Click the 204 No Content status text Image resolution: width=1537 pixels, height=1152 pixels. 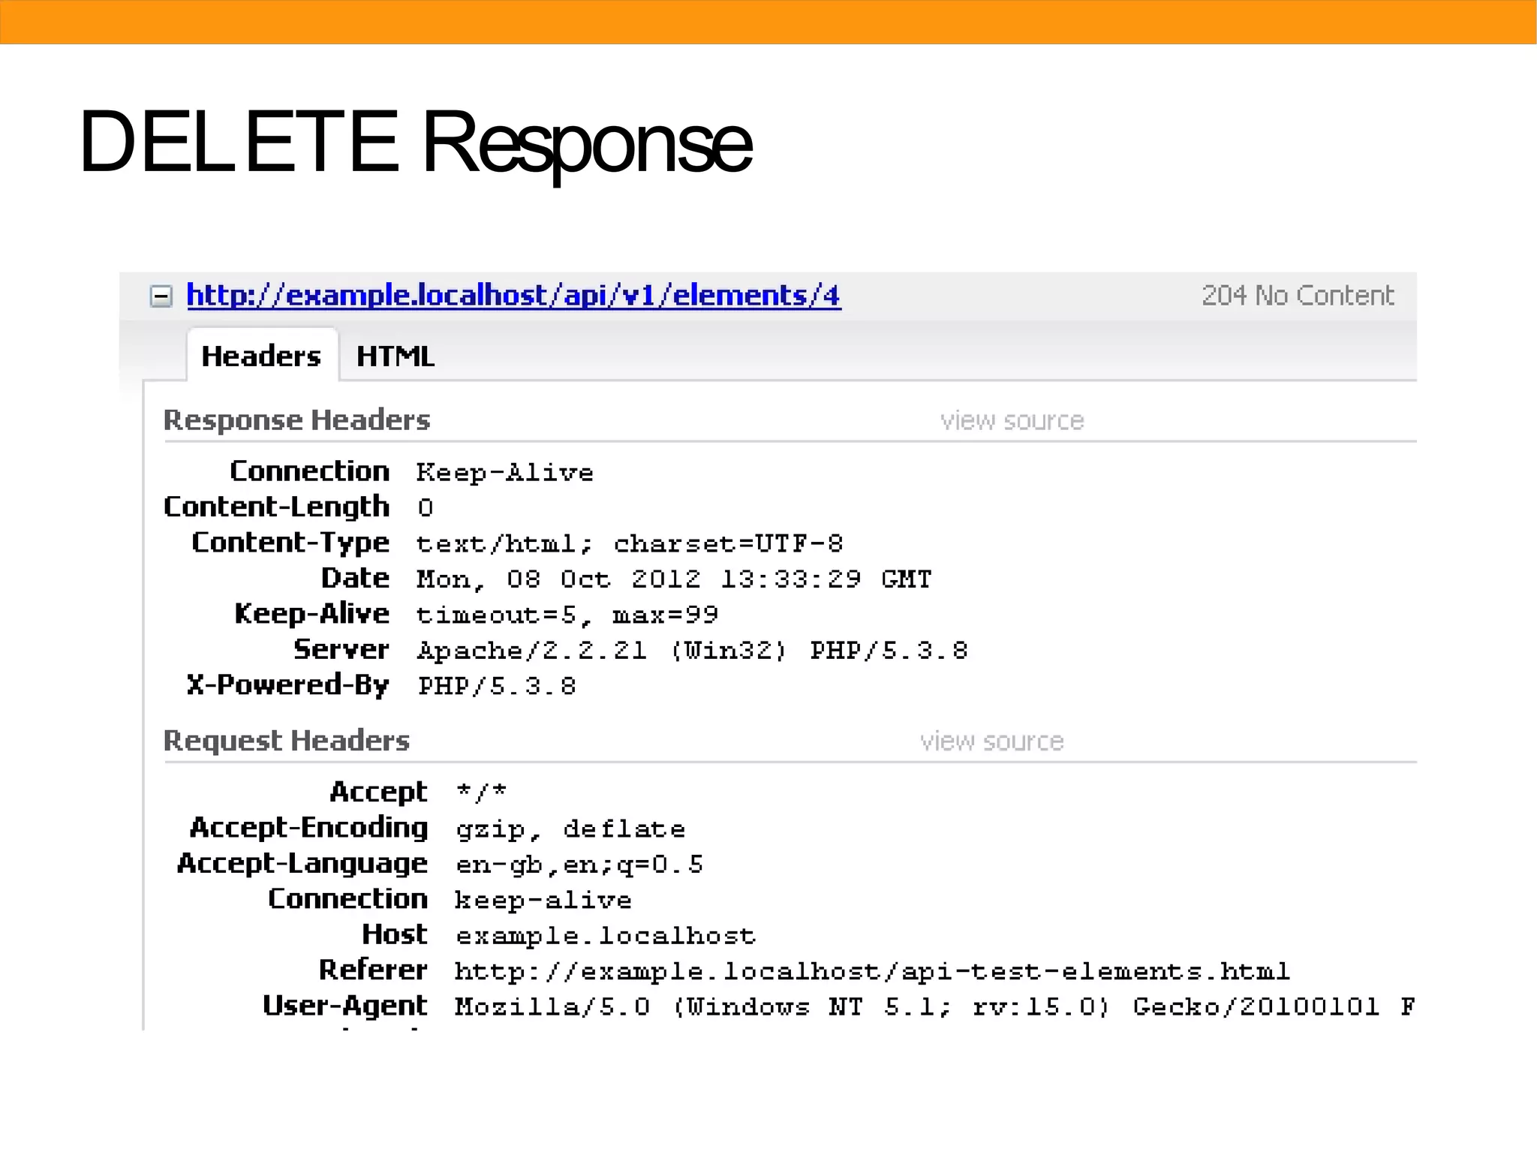1298,296
